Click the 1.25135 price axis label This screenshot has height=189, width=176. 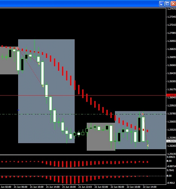(x=171, y=154)
